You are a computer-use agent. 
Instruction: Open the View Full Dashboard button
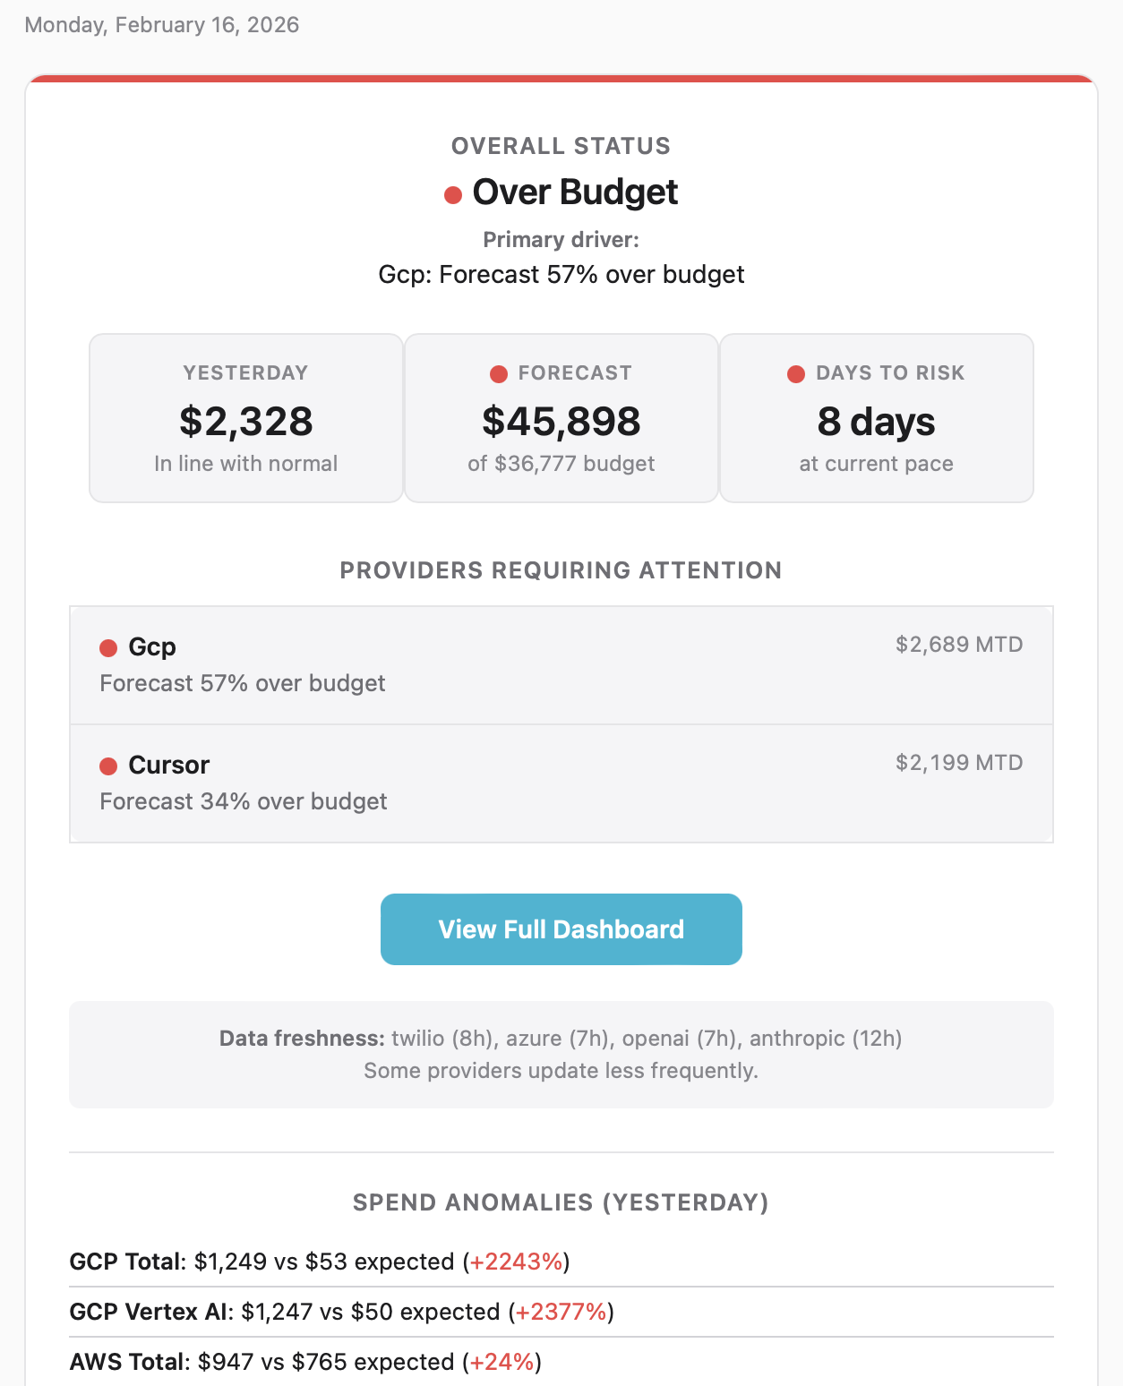click(561, 928)
